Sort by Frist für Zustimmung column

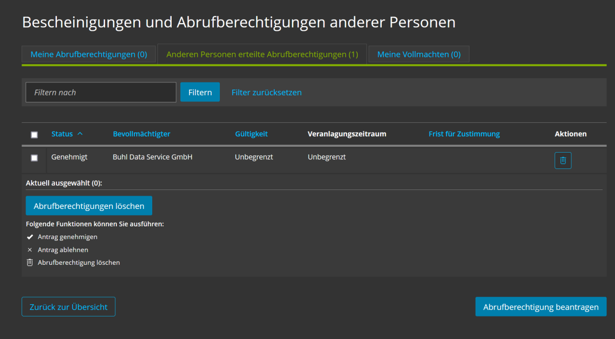[x=464, y=134]
